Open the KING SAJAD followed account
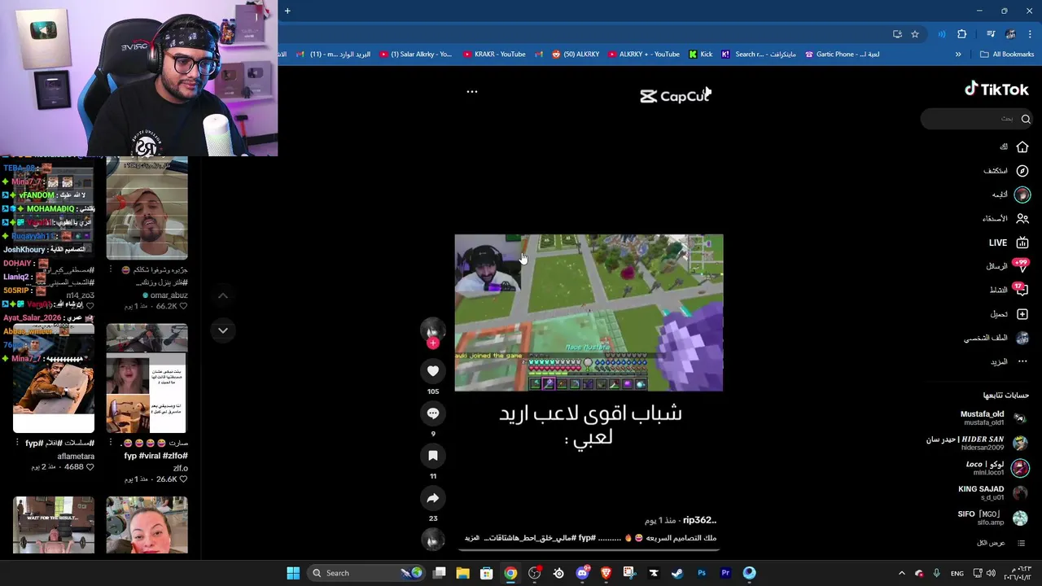This screenshot has height=586, width=1042. click(x=992, y=493)
